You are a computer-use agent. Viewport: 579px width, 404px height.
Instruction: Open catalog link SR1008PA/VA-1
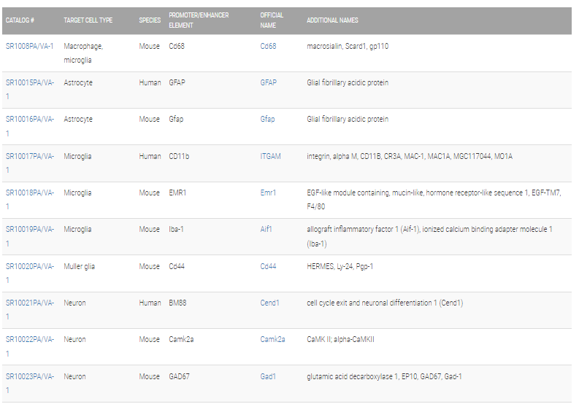[x=29, y=47]
